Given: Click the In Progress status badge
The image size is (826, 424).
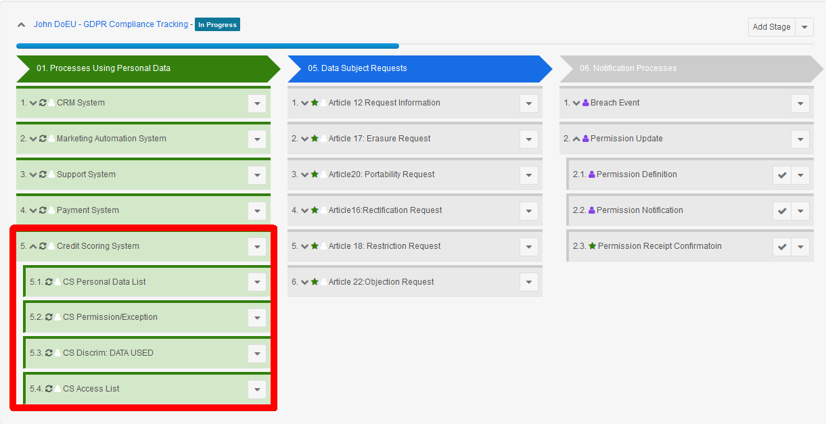Looking at the screenshot, I should click(x=217, y=24).
